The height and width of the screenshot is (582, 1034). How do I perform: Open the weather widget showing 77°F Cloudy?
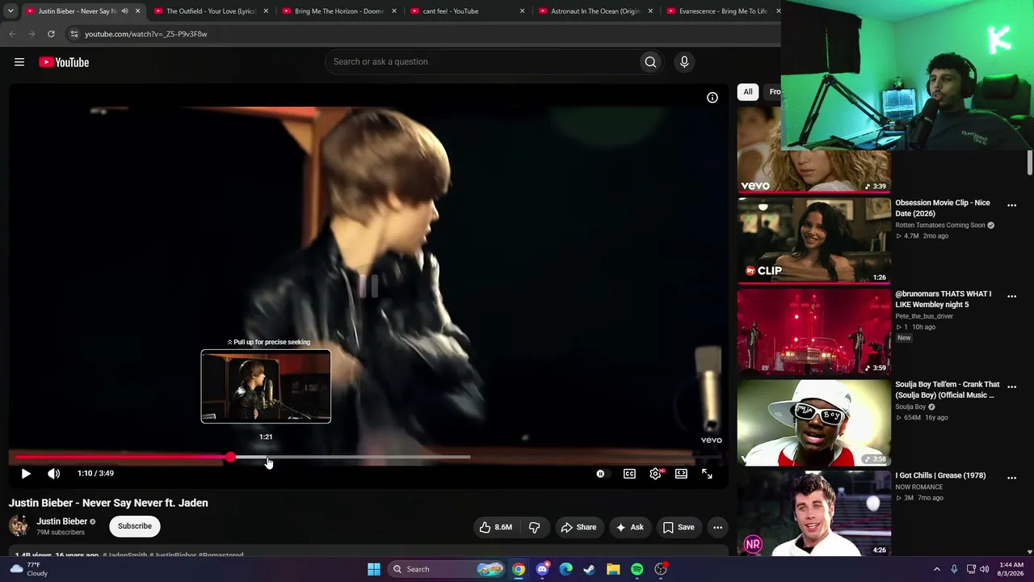pyautogui.click(x=27, y=569)
